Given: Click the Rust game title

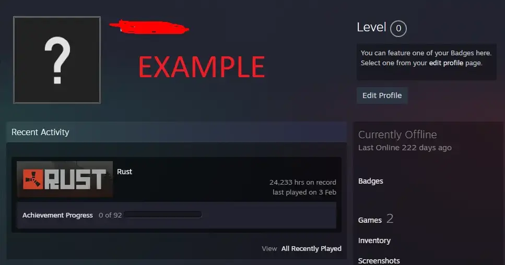Looking at the screenshot, I should [125, 172].
